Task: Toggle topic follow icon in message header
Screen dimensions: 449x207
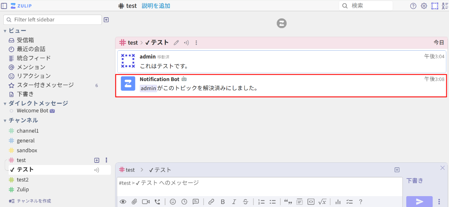Action: point(186,43)
